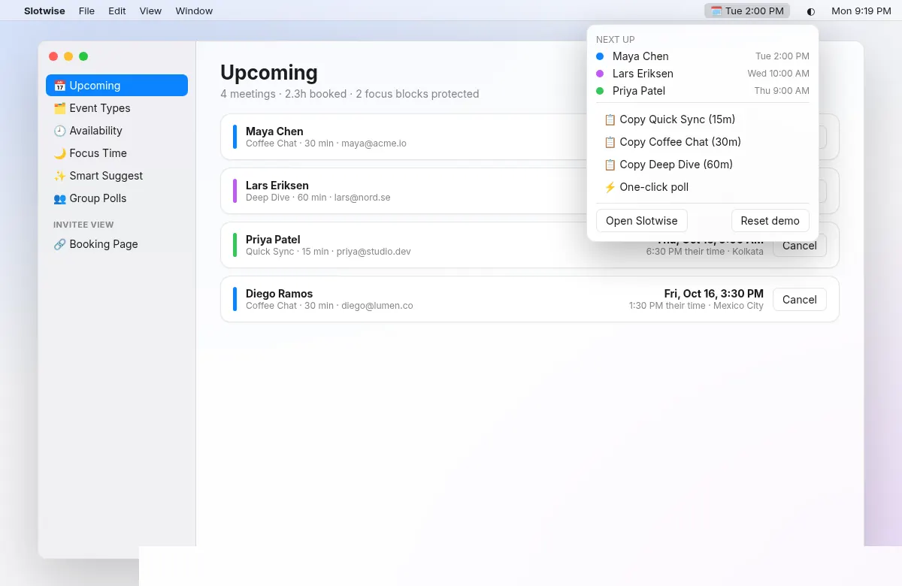Open Smart Suggest in sidebar
902x586 pixels.
117,176
